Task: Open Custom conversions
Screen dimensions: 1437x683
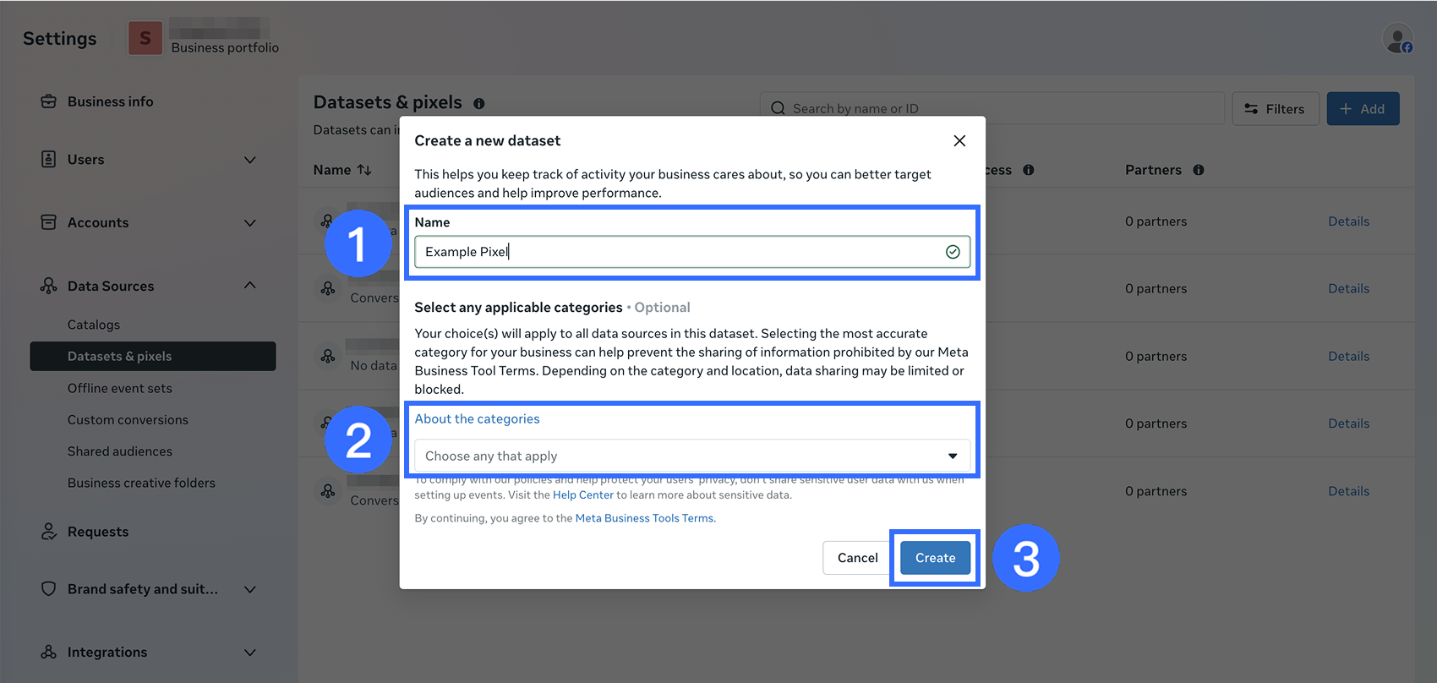Action: pos(128,420)
